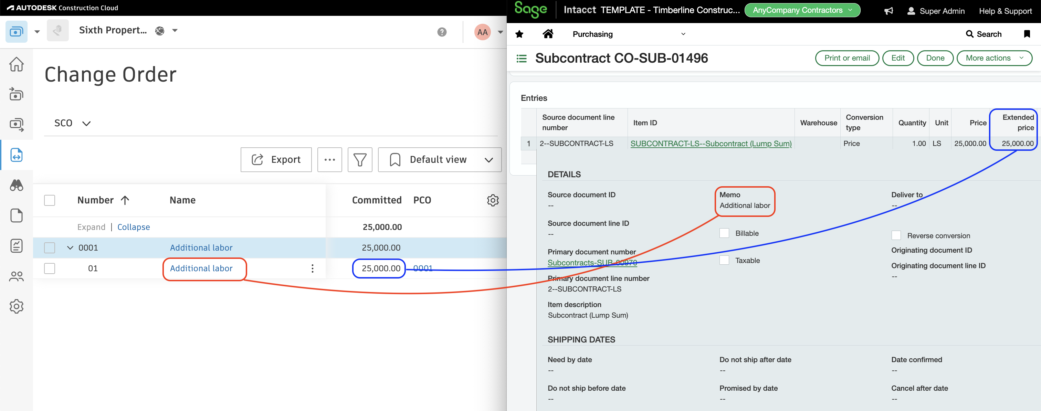Click the Committed column header

pos(376,200)
